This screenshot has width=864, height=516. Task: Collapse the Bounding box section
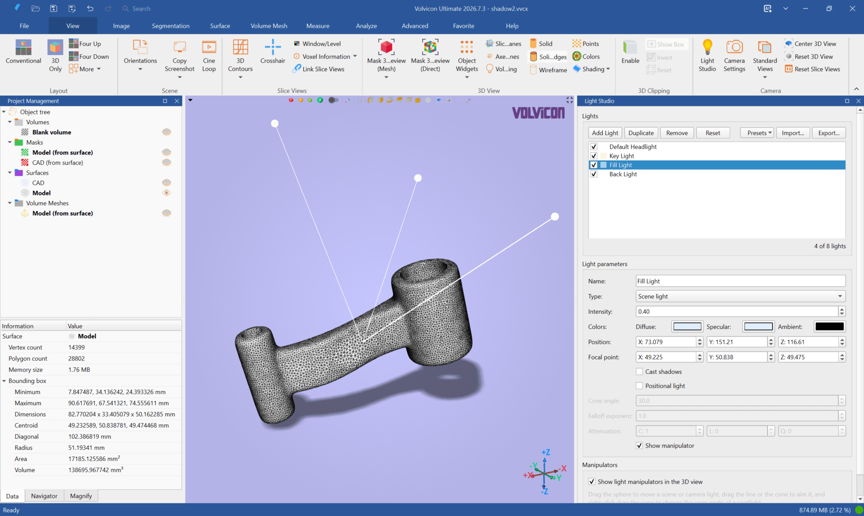[4, 381]
